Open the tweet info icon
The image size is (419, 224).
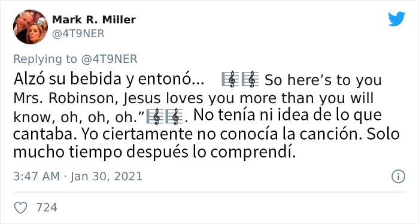[x=398, y=177]
